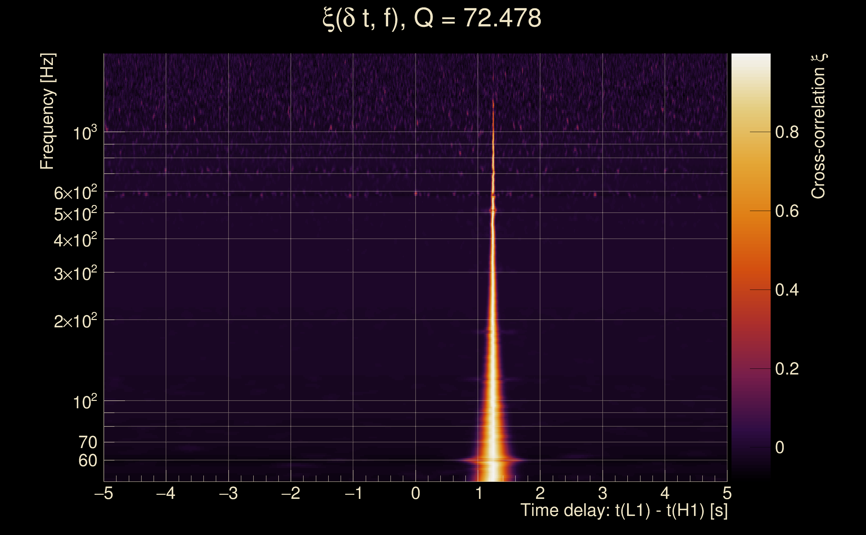Click the Cross-correlation ξ colorbar label
The image size is (866, 535).
click(818, 126)
